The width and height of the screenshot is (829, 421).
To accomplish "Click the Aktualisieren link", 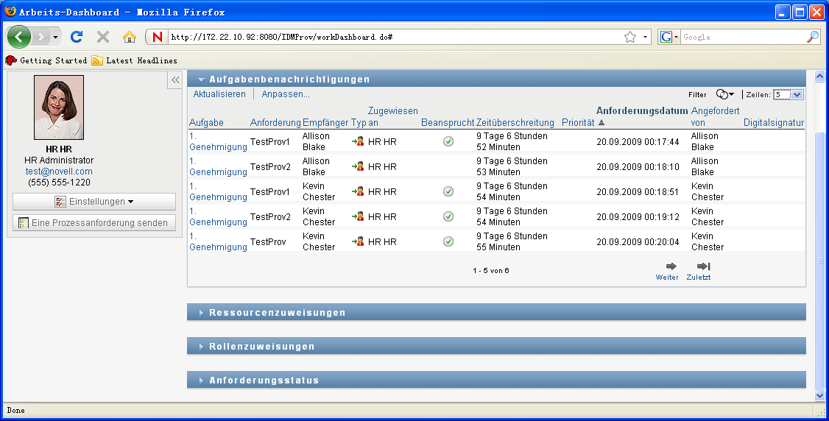I will click(219, 94).
